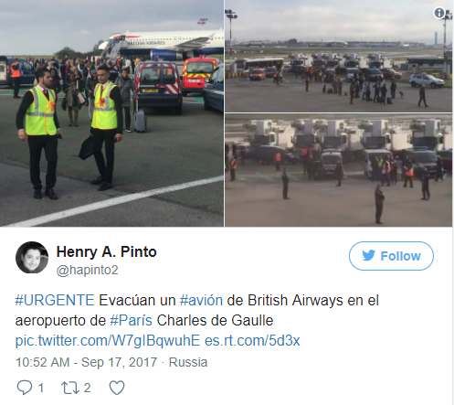Open the pic.twitter.com/W7gIBqwuhE link
This screenshot has width=454, height=405.
tap(108, 341)
